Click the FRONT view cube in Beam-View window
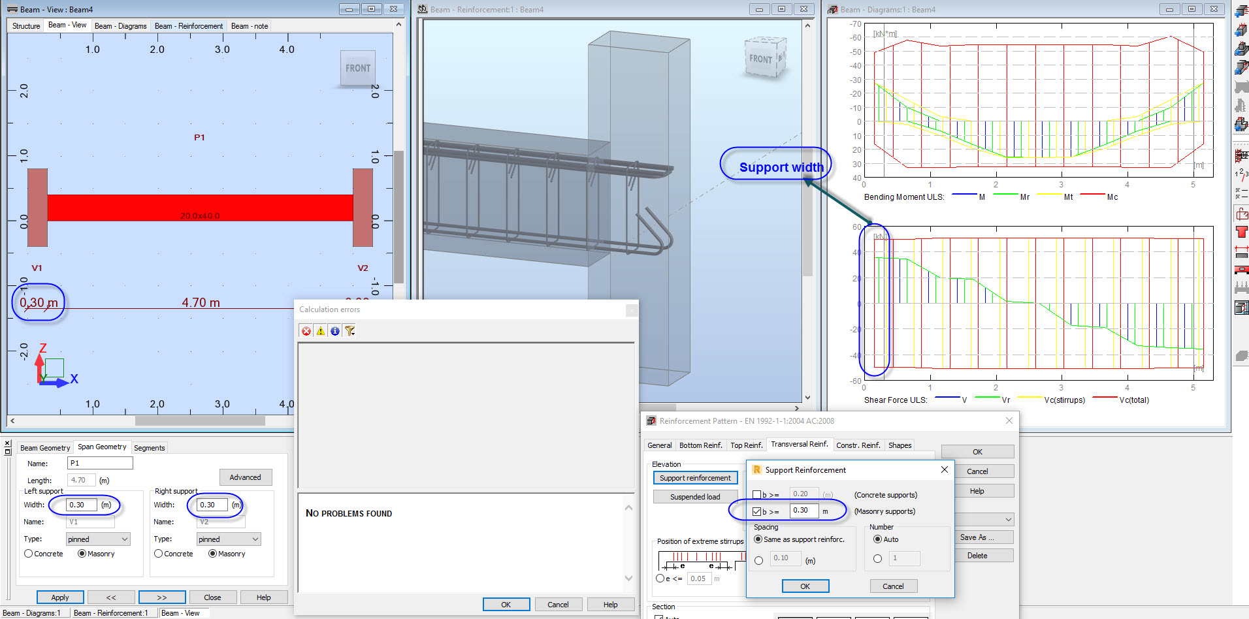 click(357, 68)
